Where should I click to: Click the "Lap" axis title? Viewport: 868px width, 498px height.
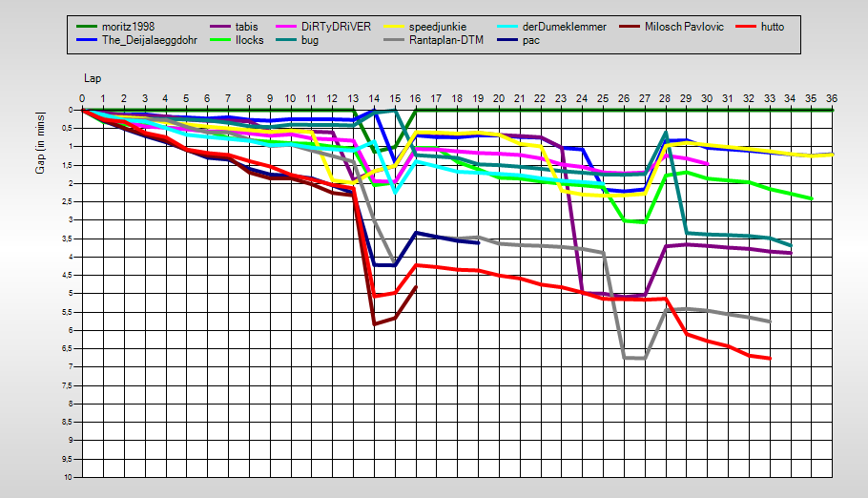[92, 78]
